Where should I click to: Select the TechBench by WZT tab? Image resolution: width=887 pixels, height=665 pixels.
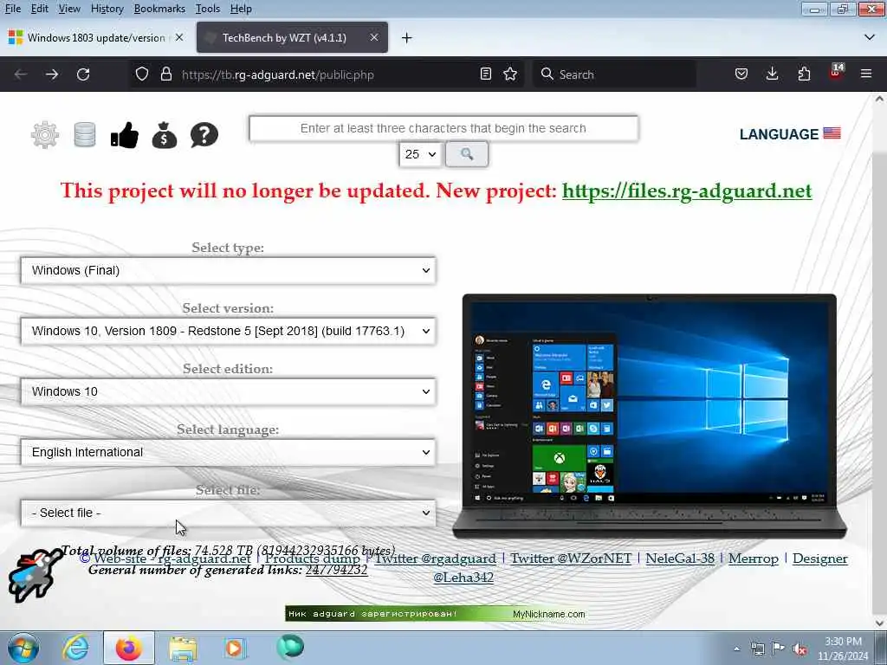click(292, 37)
